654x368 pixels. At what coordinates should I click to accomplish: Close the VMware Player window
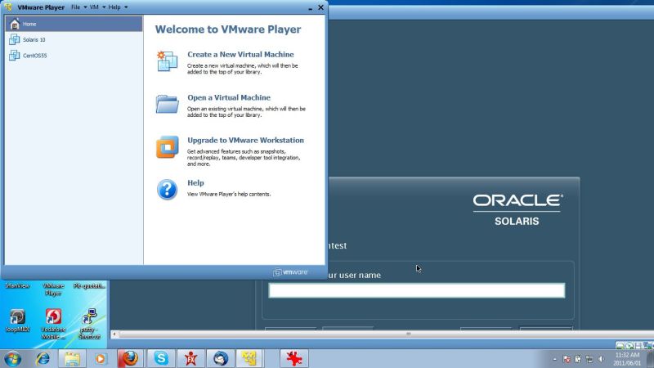pos(320,7)
